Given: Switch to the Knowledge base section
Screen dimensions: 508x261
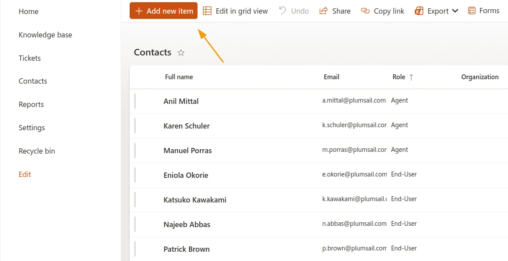Looking at the screenshot, I should pyautogui.click(x=45, y=35).
